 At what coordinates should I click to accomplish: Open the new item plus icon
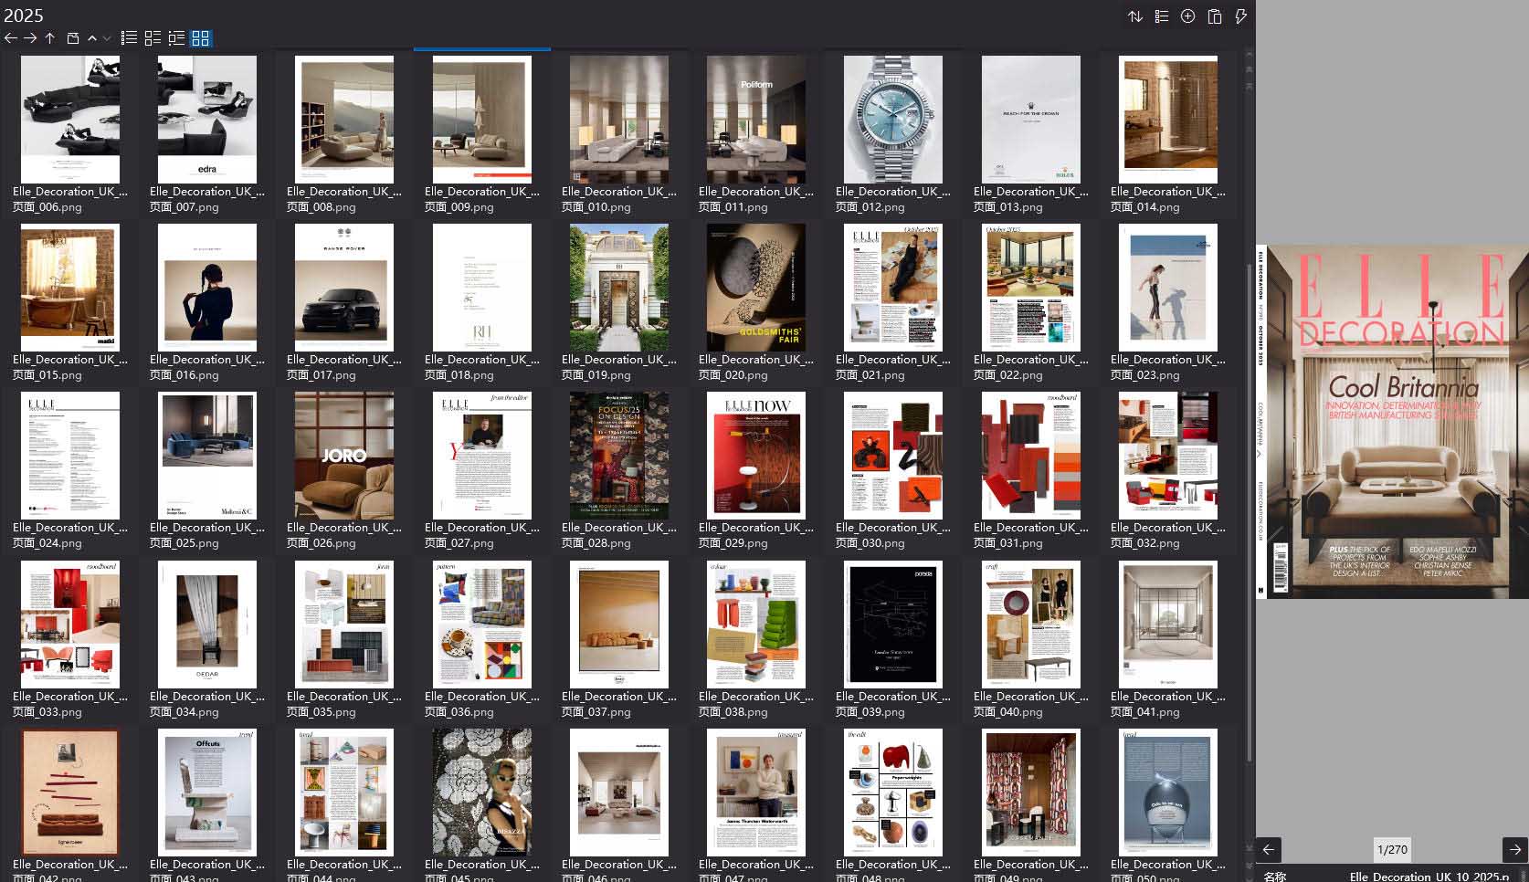(x=1188, y=16)
